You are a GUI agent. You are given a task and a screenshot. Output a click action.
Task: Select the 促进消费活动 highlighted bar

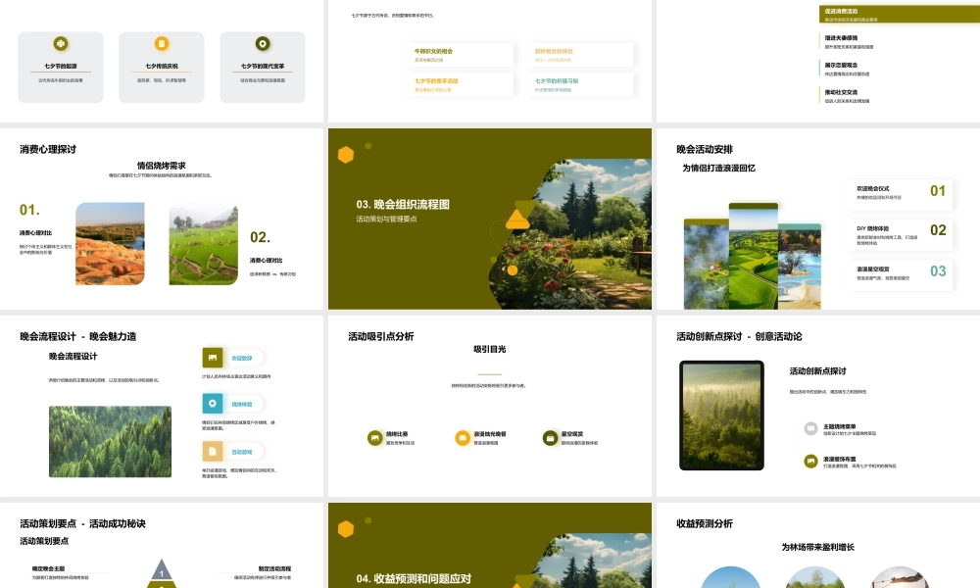coord(900,15)
